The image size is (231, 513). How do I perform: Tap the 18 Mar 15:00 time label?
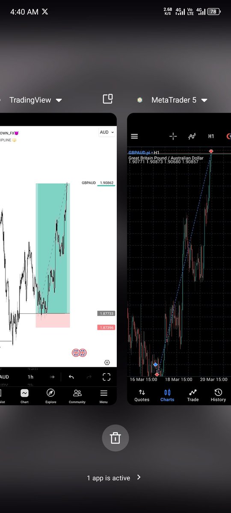coord(178,379)
